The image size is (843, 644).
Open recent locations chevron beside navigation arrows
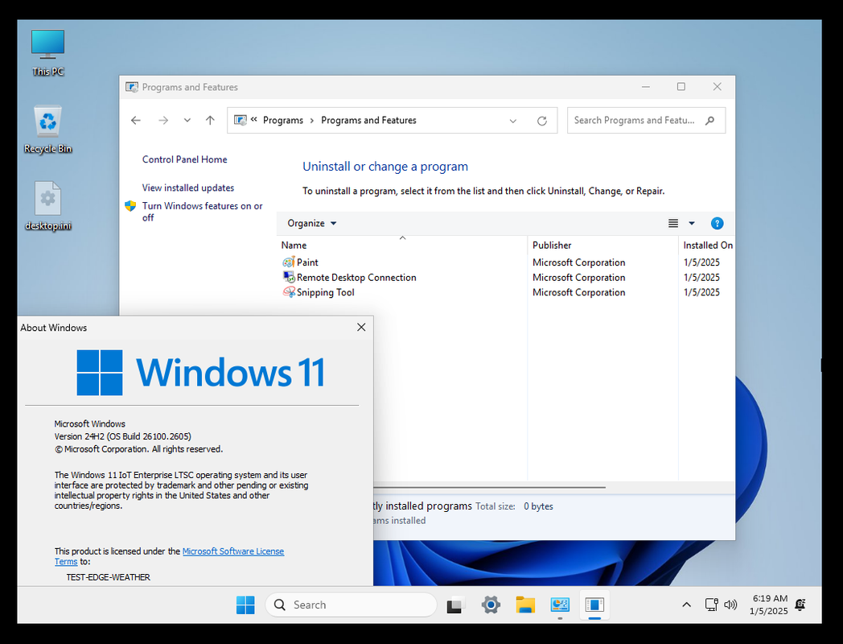[187, 121]
